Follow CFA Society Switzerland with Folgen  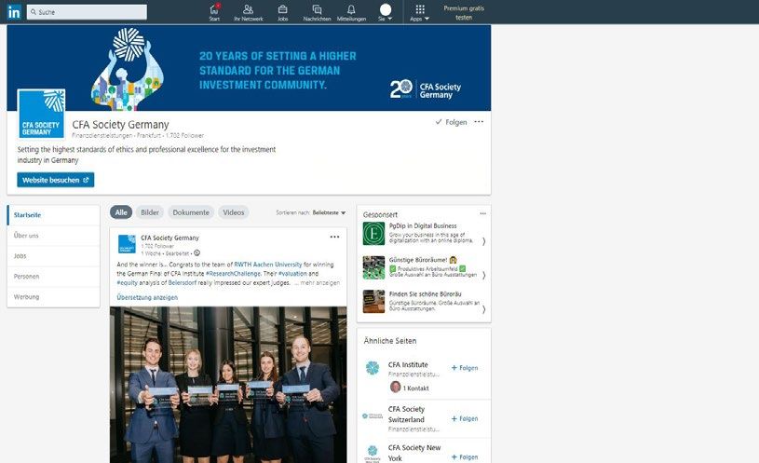click(x=465, y=418)
